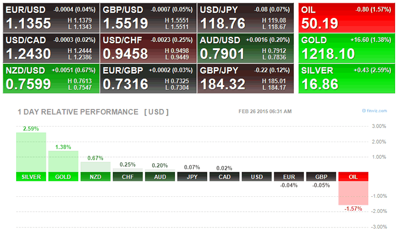Open the NZD/USD quote tile
Screen dimensions: 402x235
click(51, 78)
